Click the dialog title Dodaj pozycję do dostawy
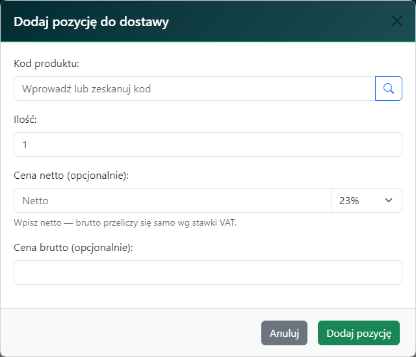 click(x=91, y=21)
